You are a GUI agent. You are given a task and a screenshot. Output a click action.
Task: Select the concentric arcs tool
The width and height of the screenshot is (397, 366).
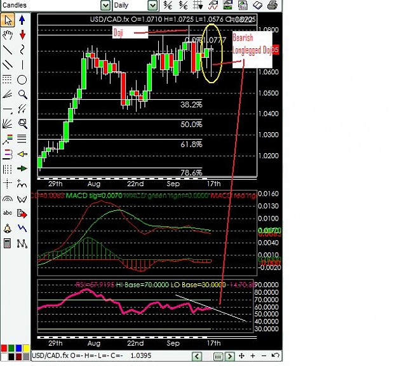(8, 199)
